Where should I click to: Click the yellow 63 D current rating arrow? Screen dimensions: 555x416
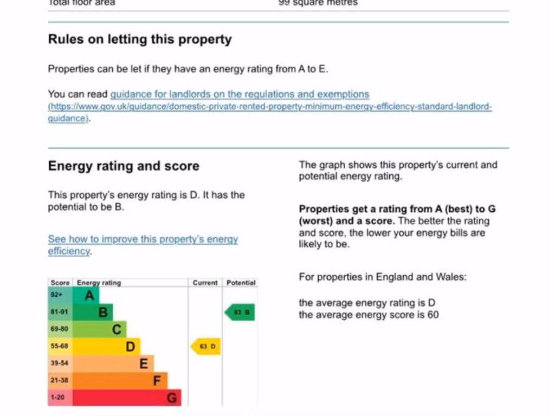click(x=206, y=346)
